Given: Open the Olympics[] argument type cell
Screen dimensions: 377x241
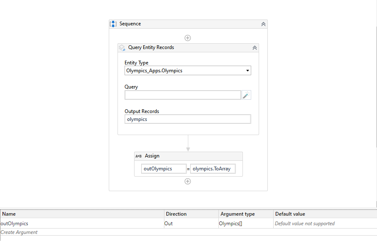Looking at the screenshot, I should (x=246, y=224).
